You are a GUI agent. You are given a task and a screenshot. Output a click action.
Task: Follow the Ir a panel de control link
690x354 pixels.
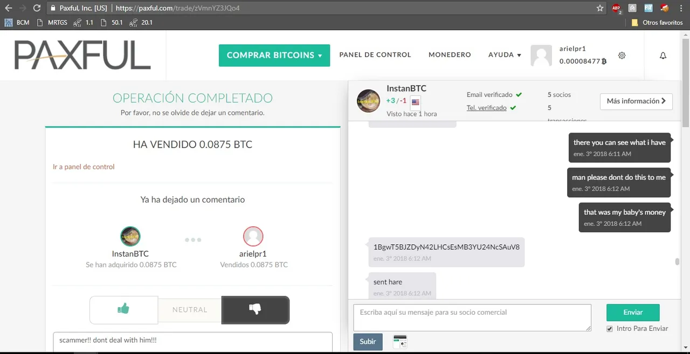(x=84, y=167)
